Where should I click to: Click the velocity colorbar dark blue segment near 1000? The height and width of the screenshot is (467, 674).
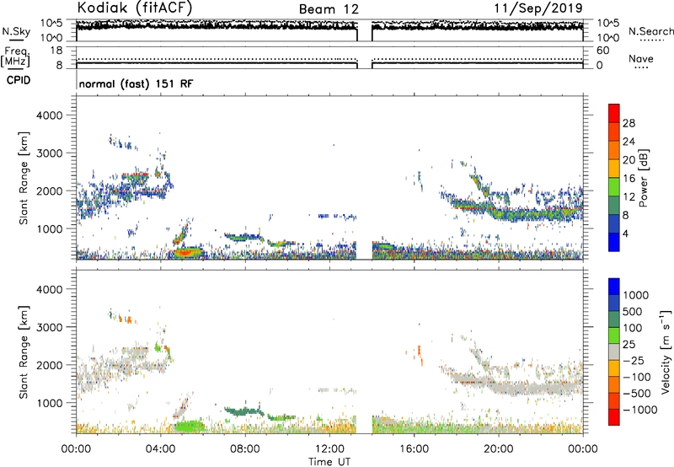[614, 287]
